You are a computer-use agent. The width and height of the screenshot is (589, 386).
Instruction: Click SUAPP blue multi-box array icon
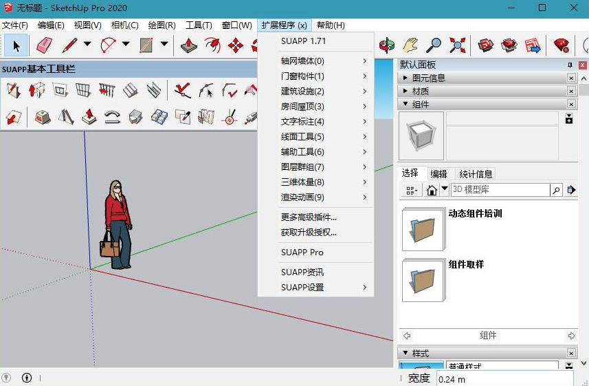pos(159,117)
